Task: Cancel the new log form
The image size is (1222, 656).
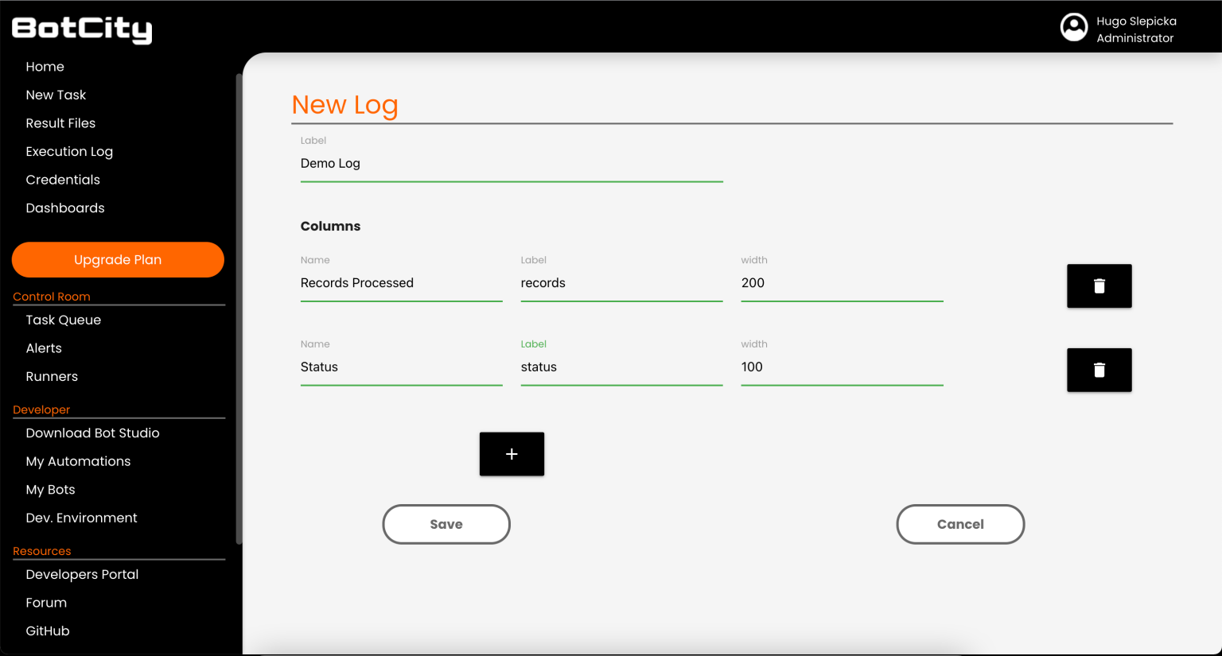Action: (x=960, y=524)
